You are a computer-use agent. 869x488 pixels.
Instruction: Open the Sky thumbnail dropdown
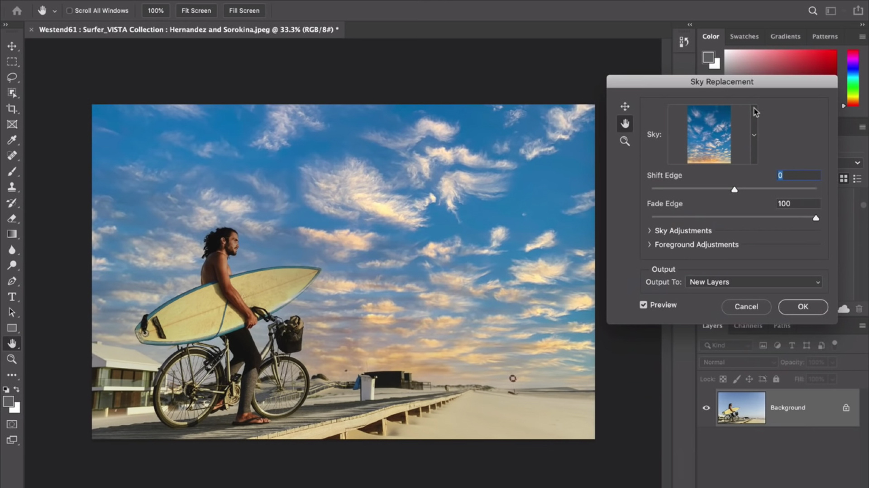coord(753,134)
